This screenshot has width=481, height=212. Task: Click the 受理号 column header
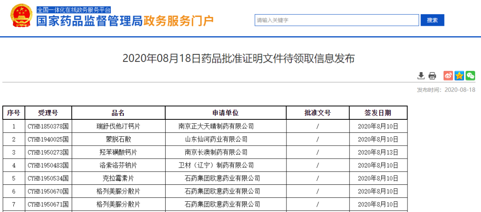point(49,113)
